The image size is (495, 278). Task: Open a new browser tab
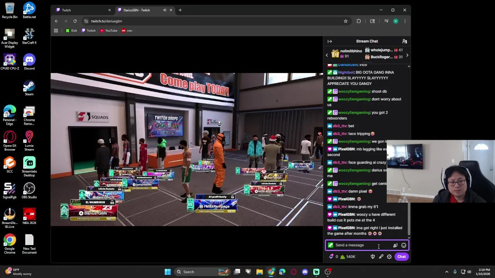point(180,10)
